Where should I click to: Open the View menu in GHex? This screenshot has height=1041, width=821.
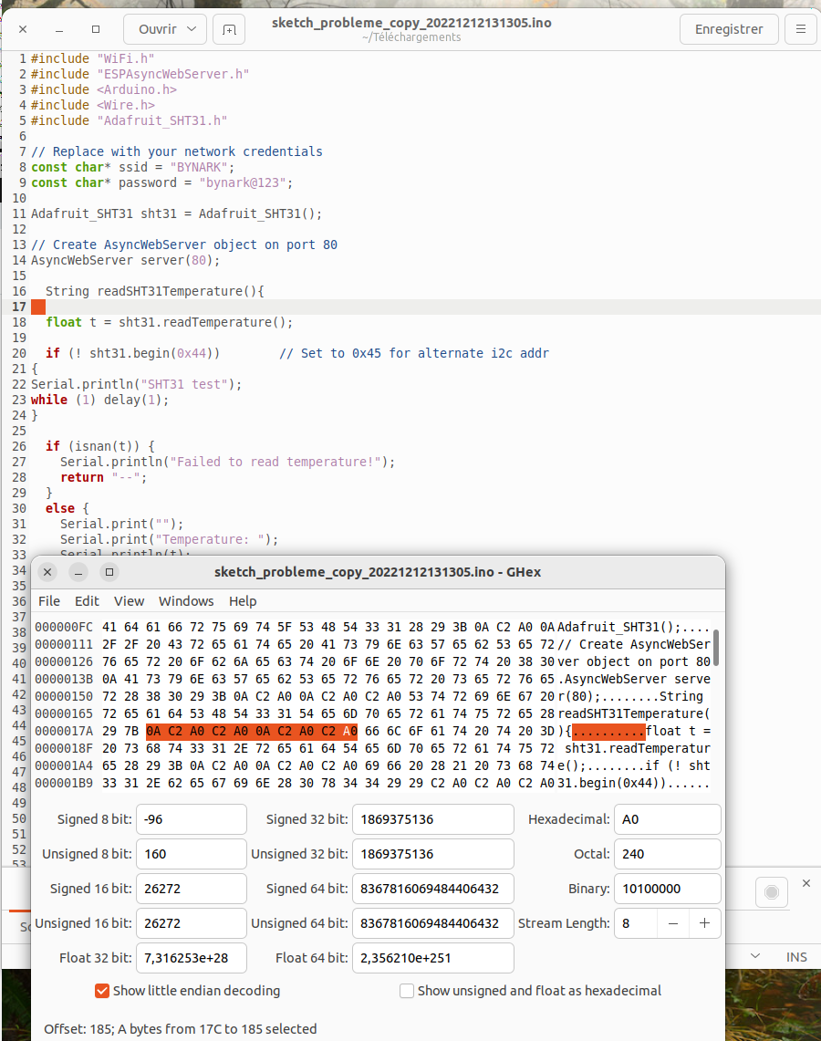click(129, 601)
